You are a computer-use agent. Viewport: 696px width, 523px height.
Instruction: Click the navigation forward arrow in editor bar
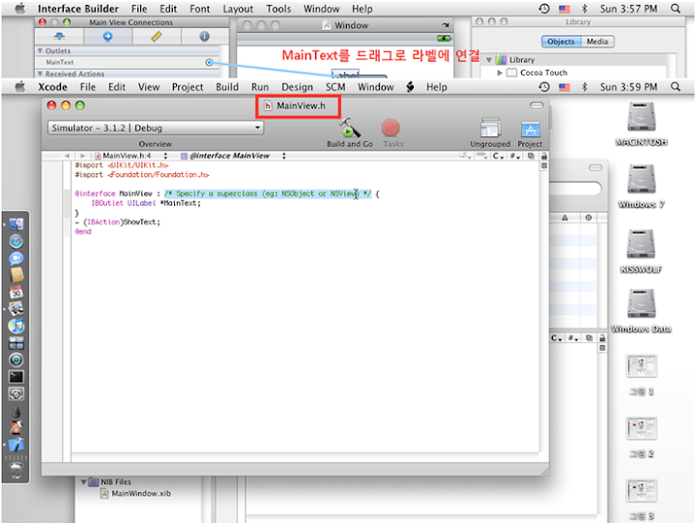82,156
